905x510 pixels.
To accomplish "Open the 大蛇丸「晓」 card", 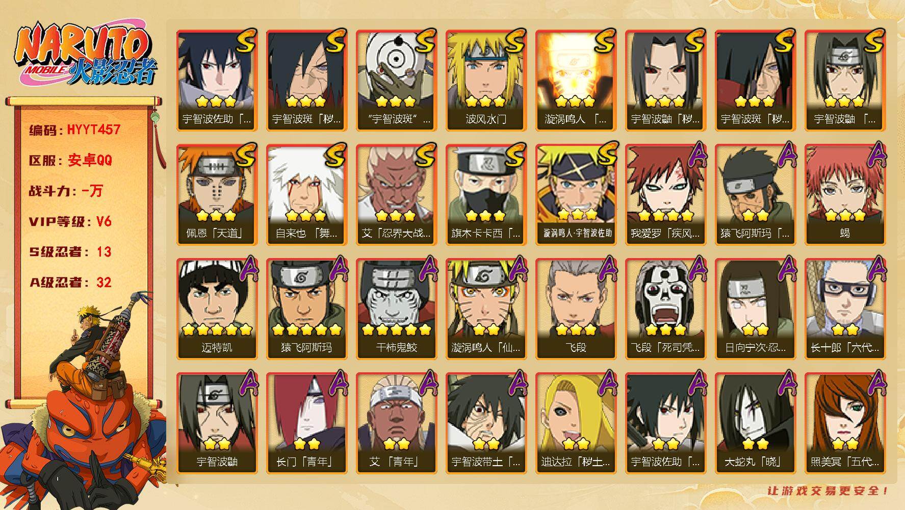I will [x=755, y=423].
